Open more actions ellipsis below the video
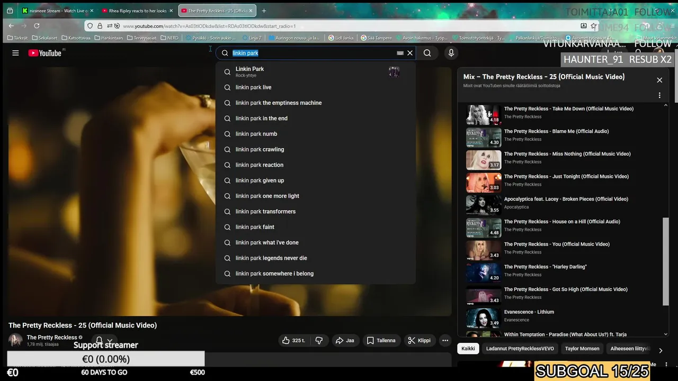Image resolution: width=678 pixels, height=381 pixels. 445,340
